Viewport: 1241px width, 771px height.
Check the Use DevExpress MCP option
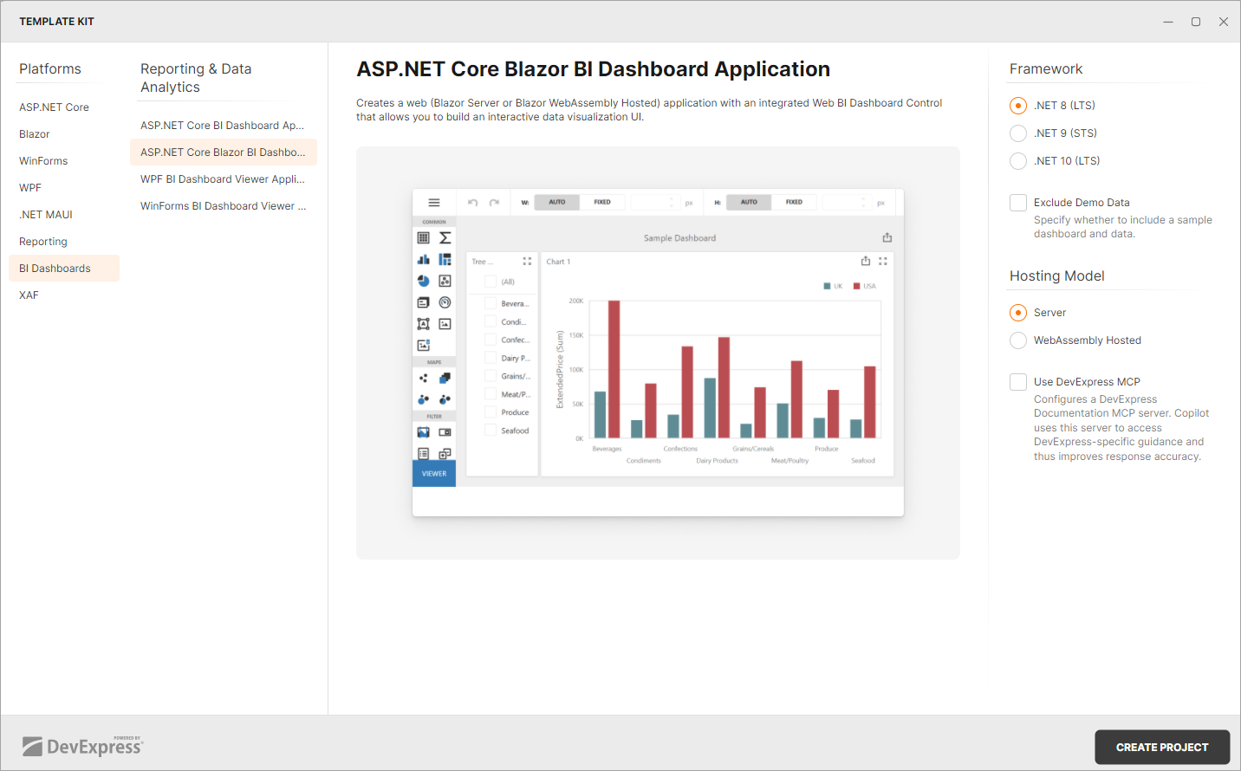[1017, 381]
